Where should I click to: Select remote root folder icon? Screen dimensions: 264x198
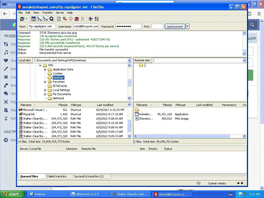[141, 65]
